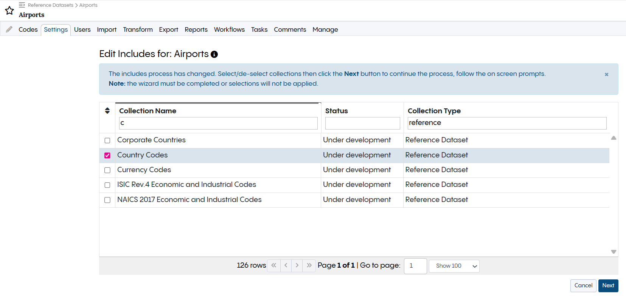Click the sort arrows icon in table header

point(107,111)
